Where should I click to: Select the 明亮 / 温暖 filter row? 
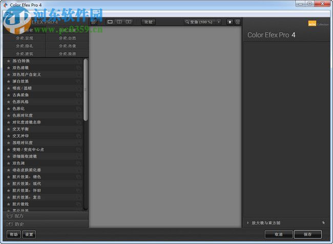click(43, 88)
